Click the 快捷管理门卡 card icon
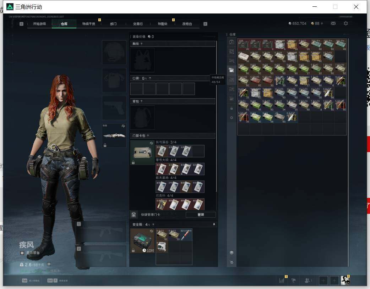 coord(134,215)
